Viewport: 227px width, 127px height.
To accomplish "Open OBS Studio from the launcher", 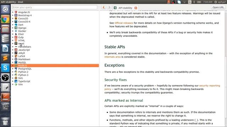I will [5, 78].
